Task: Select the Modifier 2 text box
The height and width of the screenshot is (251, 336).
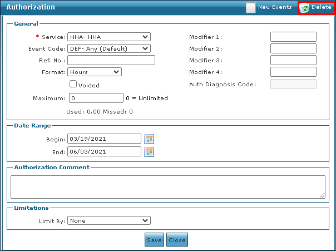Action: point(293,48)
